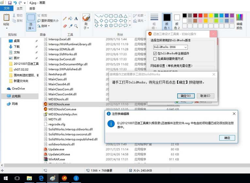
Task: Click the rectangular Select (选择) tool
Action: pos(31,17)
